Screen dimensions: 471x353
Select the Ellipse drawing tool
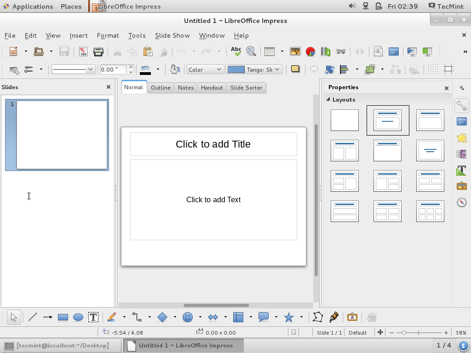coord(78,317)
